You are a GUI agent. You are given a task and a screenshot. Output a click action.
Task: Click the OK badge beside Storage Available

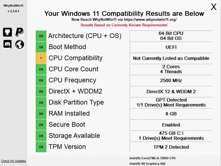[41, 136]
